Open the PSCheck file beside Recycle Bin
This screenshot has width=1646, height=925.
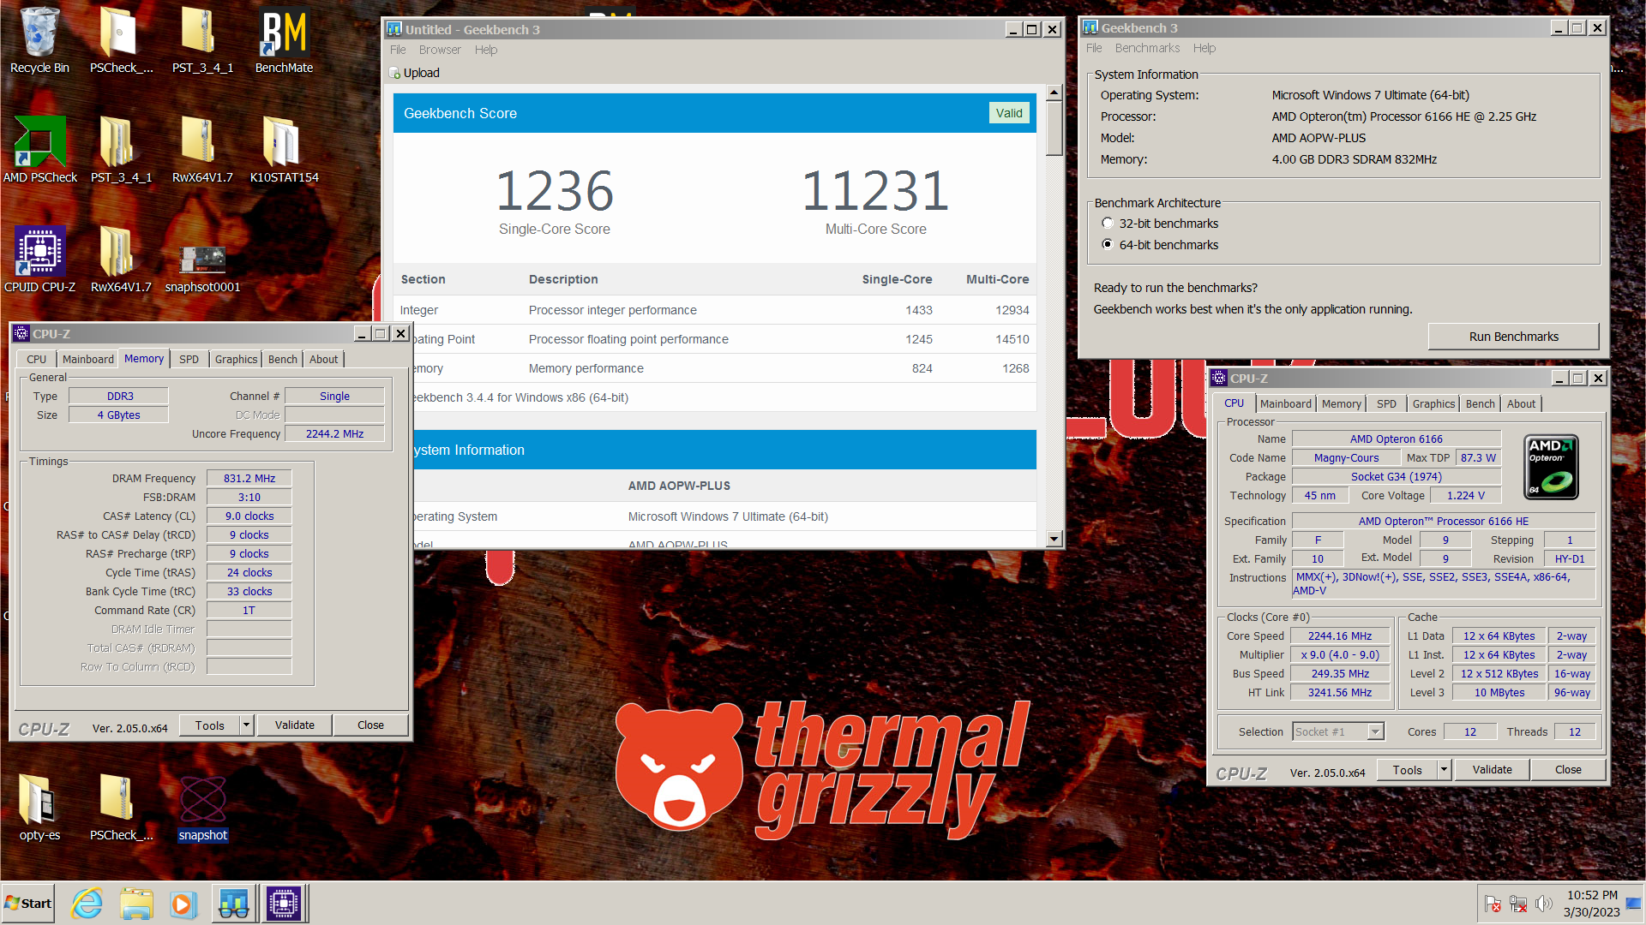coord(121,41)
